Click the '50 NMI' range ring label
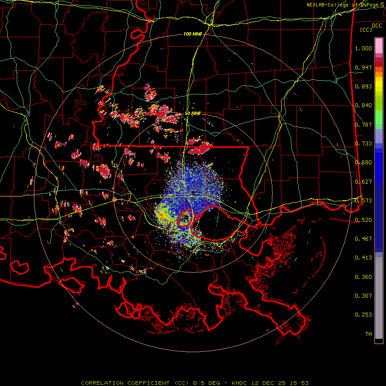The width and height of the screenshot is (386, 386). coord(193,113)
